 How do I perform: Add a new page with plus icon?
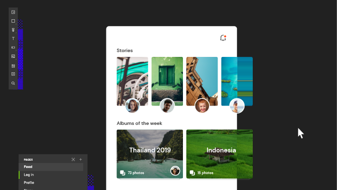pyautogui.click(x=80, y=160)
